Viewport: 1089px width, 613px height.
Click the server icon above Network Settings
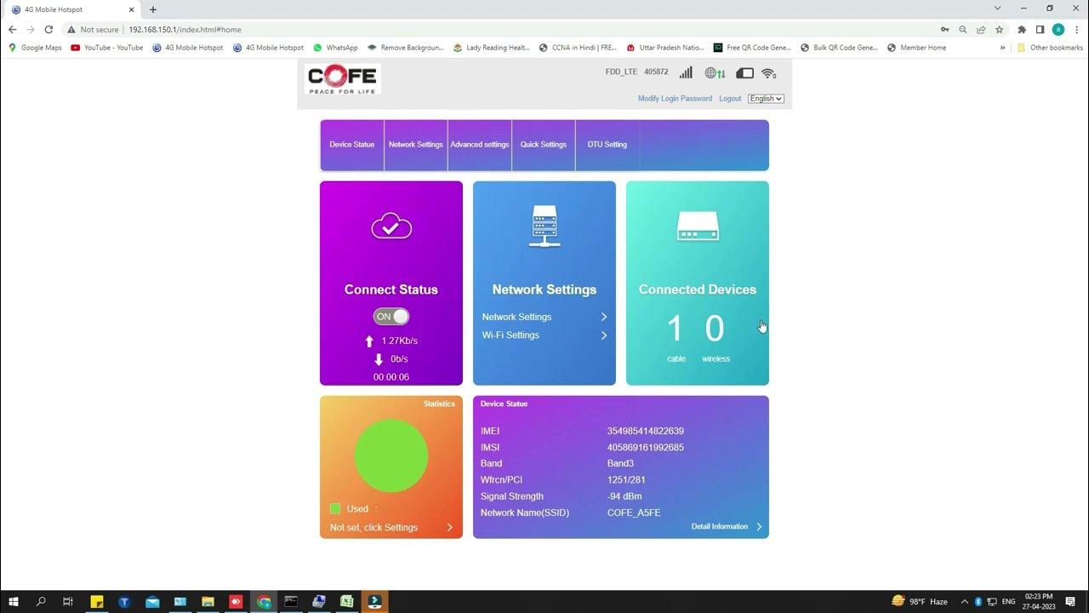544,226
